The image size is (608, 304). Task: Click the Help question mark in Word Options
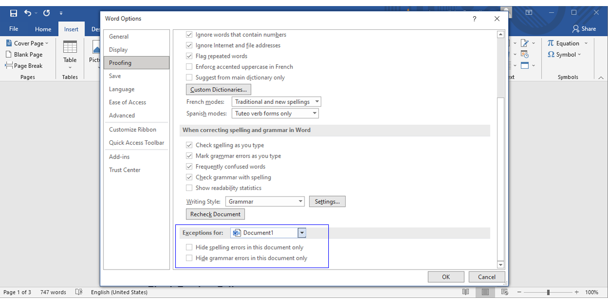tap(474, 19)
